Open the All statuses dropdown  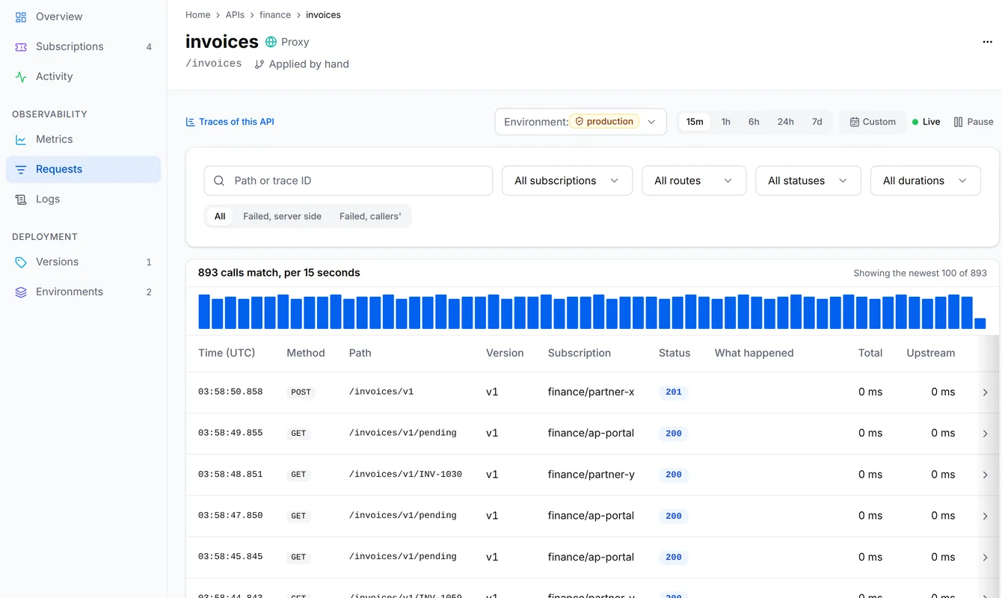tap(808, 181)
